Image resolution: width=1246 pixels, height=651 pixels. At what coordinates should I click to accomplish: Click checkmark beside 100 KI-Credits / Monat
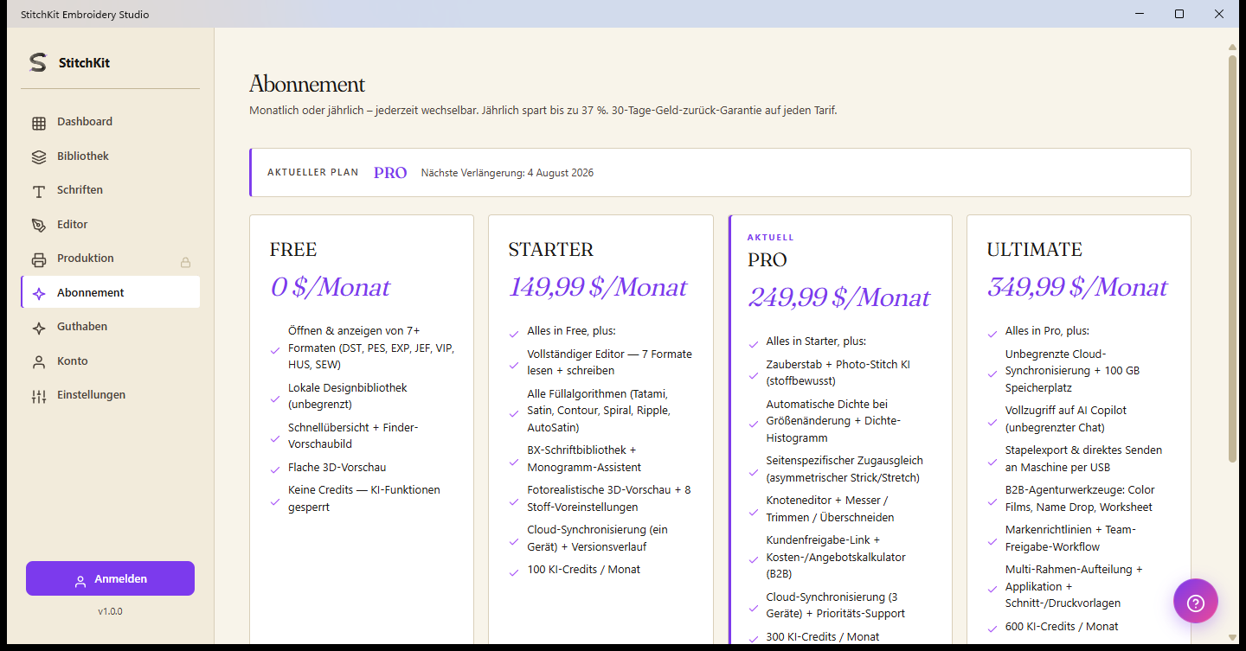click(514, 571)
